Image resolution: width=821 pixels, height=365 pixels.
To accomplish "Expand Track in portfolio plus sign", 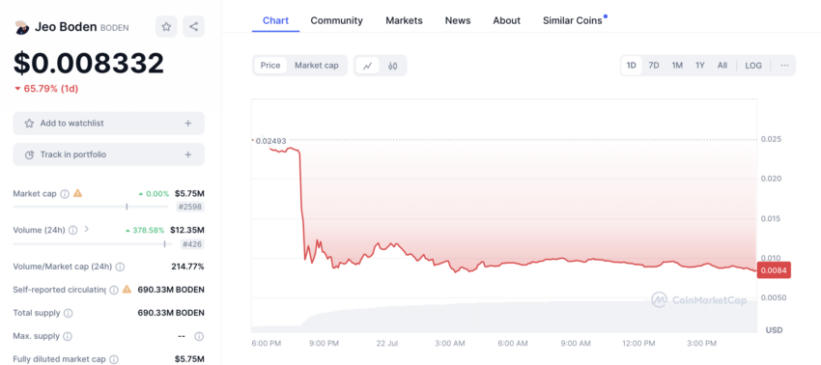I will (x=188, y=155).
